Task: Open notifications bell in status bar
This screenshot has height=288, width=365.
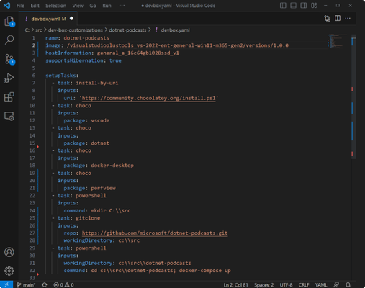Action: pos(348,284)
